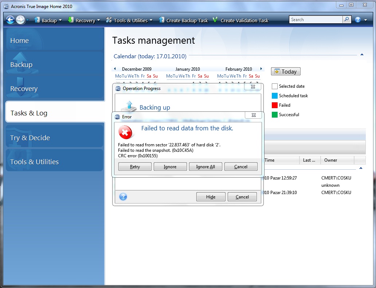The height and width of the screenshot is (288, 376).
Task: Click the Acronis title bar icon
Action: tap(7, 6)
